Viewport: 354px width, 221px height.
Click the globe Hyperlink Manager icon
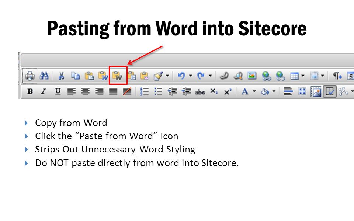(266, 76)
